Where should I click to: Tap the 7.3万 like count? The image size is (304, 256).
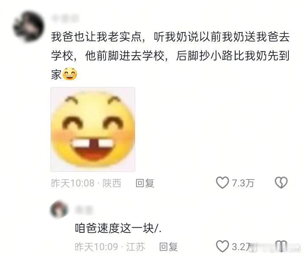point(243,183)
